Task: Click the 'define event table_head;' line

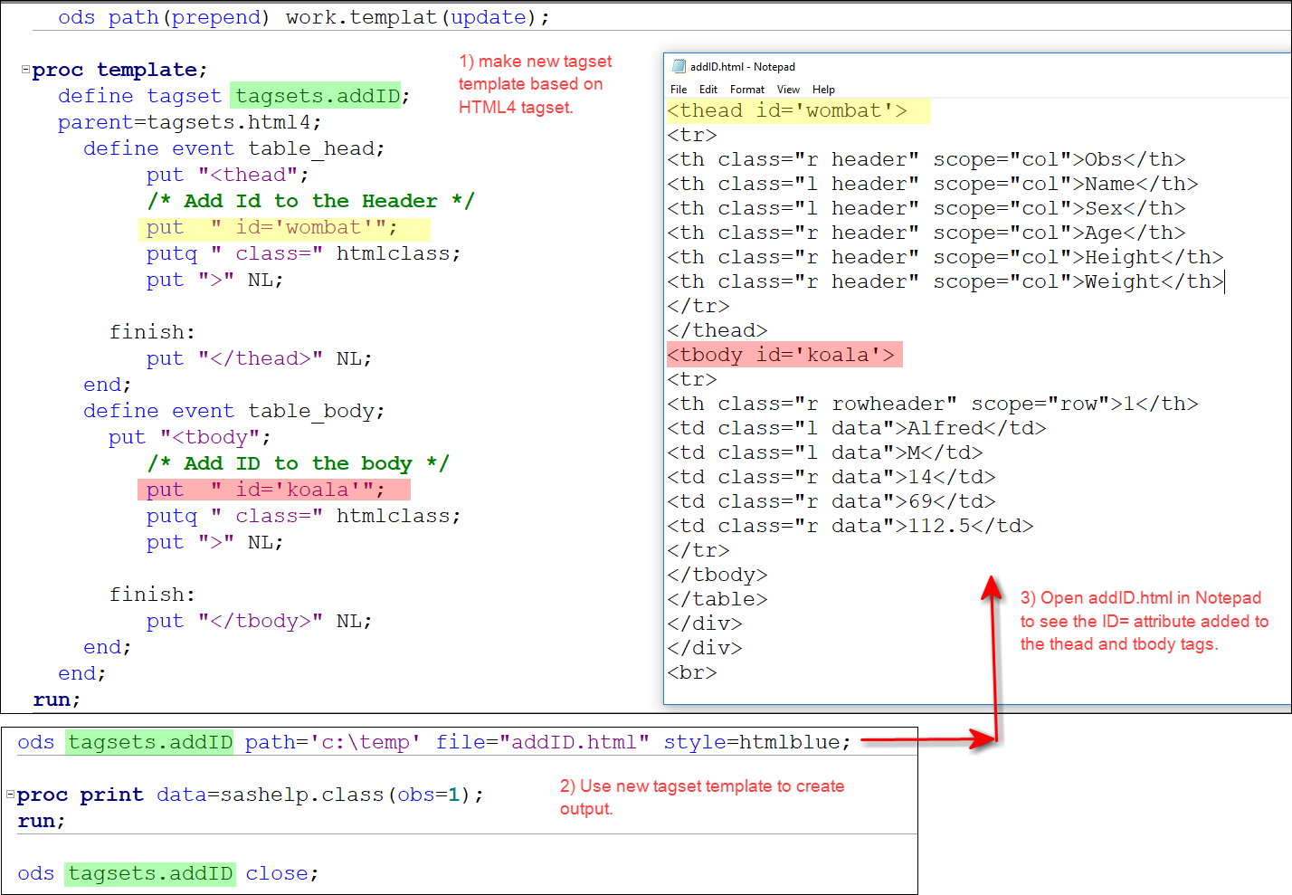Action: point(233,148)
